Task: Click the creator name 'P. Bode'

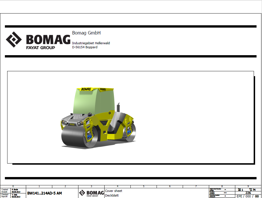Action: pyautogui.click(x=15, y=190)
